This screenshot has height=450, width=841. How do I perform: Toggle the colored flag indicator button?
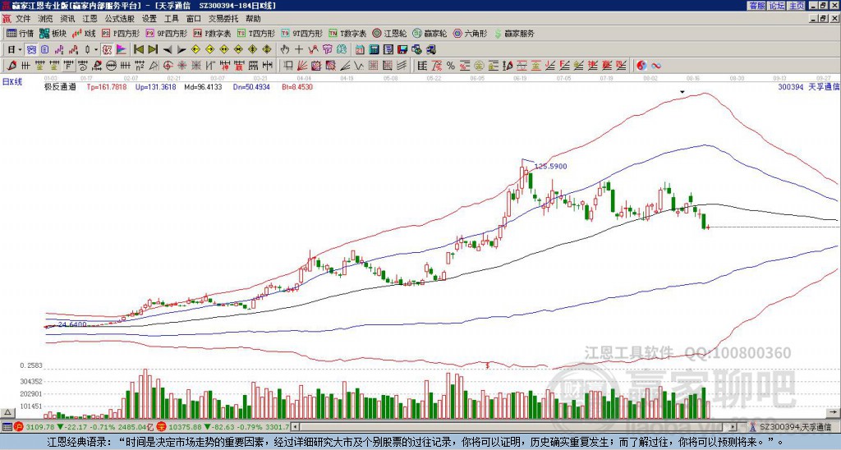[x=122, y=50]
